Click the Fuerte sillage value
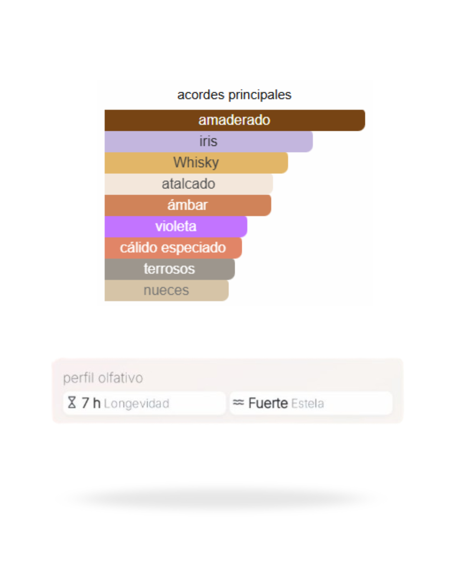 [268, 403]
